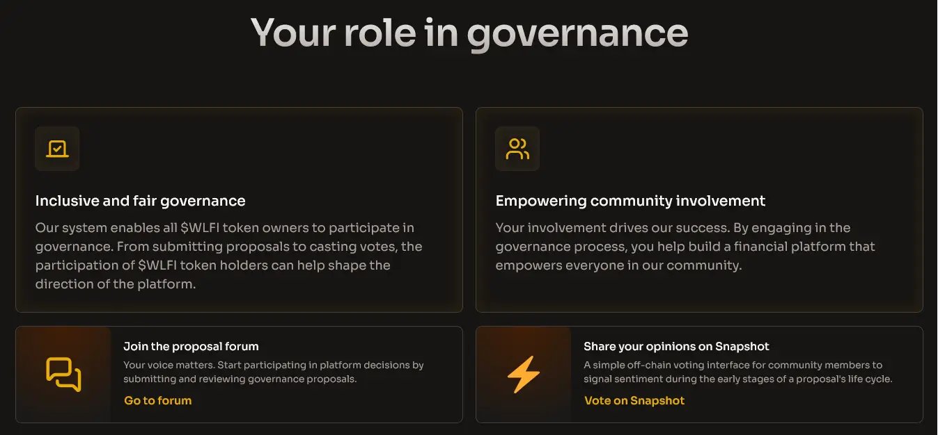Image resolution: width=938 pixels, height=435 pixels.
Task: Click the 'simple off-chain voting interface' description
Action: click(x=737, y=372)
